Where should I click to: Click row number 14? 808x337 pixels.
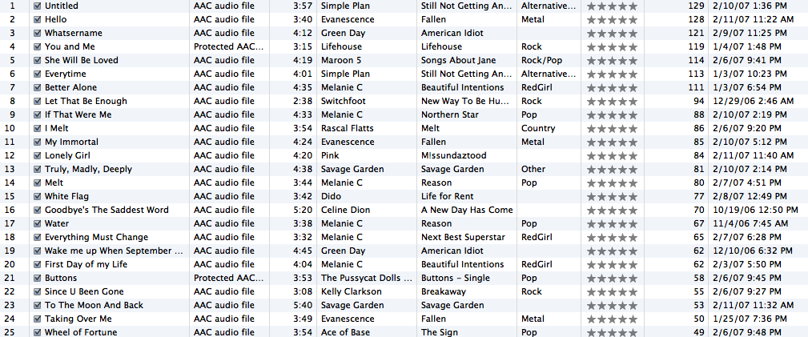point(10,183)
